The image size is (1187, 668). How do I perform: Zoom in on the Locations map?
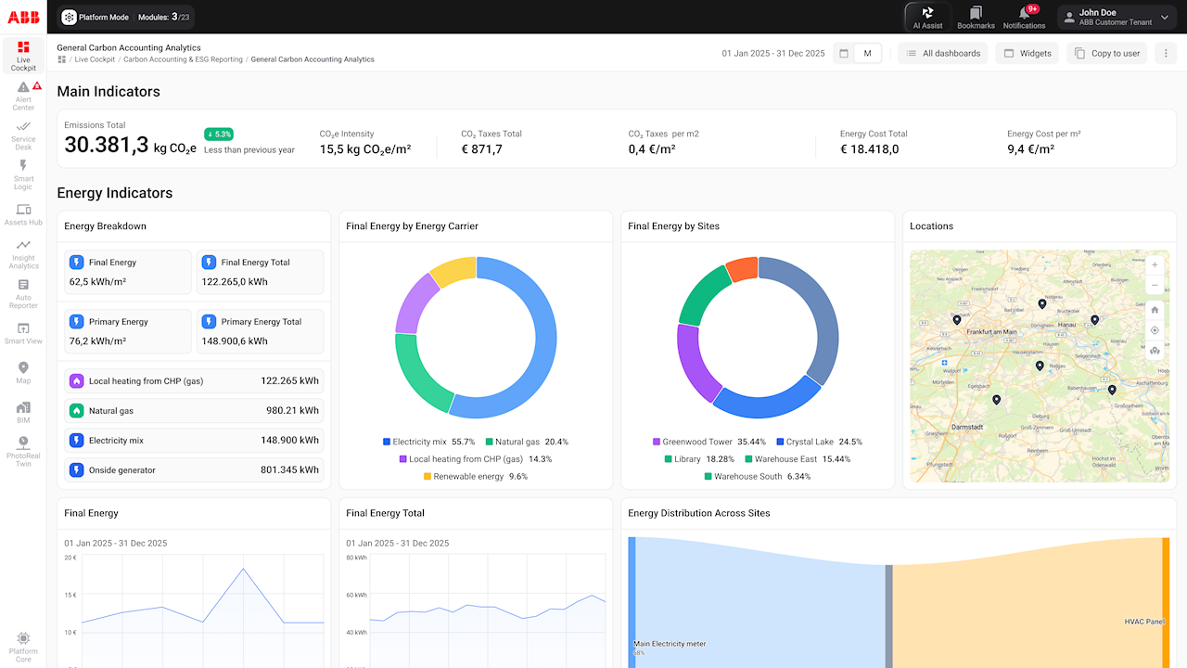pyautogui.click(x=1155, y=264)
